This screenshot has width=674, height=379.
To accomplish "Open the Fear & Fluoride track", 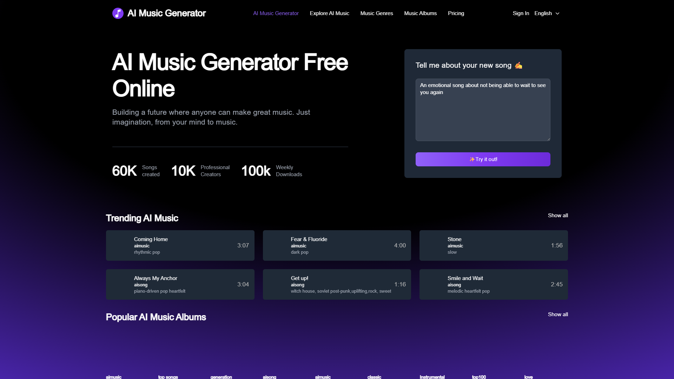I will click(337, 245).
